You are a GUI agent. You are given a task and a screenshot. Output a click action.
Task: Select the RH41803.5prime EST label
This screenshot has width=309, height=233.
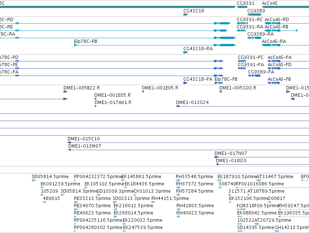(x=195, y=206)
